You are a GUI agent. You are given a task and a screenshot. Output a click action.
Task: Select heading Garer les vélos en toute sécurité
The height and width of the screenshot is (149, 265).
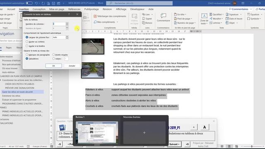[x=17, y=92]
